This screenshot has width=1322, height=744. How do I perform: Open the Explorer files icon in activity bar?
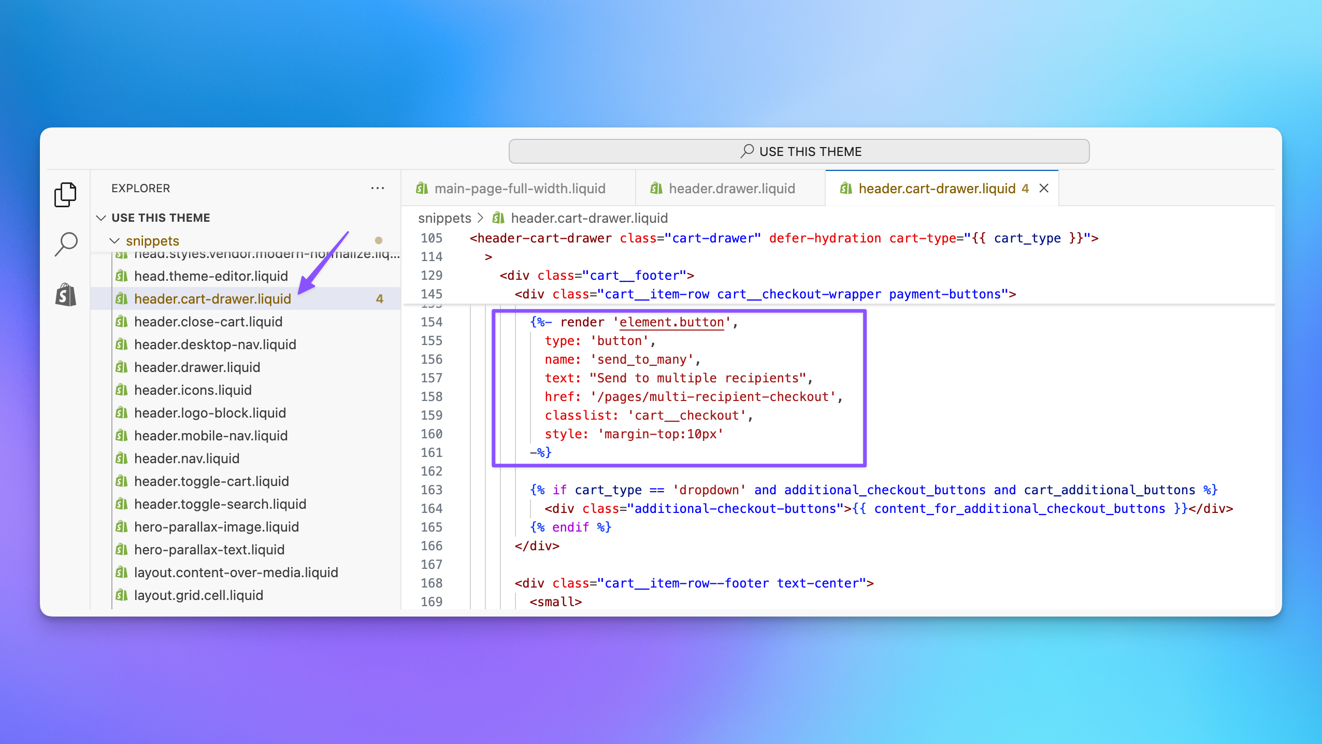pos(65,194)
